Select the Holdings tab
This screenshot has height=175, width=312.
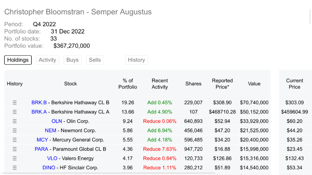pyautogui.click(x=18, y=60)
